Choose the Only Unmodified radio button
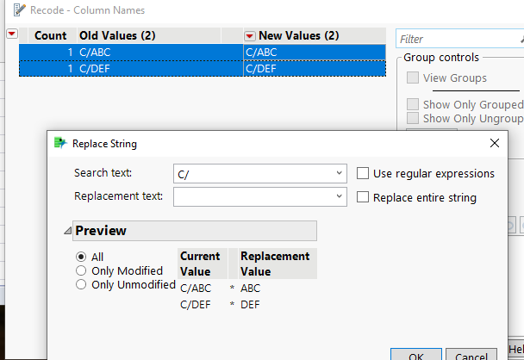 [x=81, y=285]
